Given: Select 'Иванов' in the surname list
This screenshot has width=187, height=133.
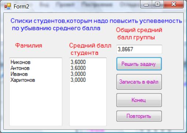Looking at the screenshot, I should [x=19, y=74].
